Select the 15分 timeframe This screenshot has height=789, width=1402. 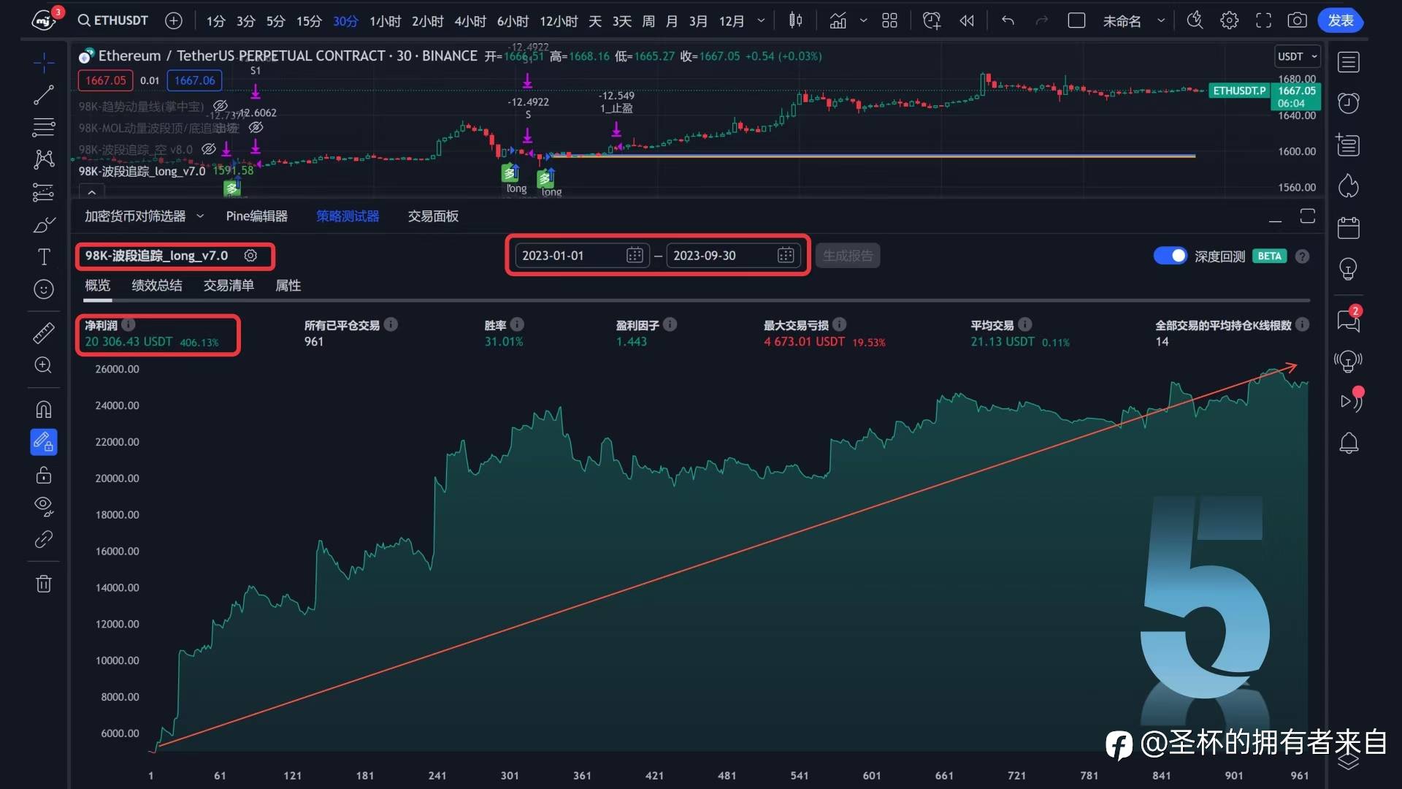308,21
